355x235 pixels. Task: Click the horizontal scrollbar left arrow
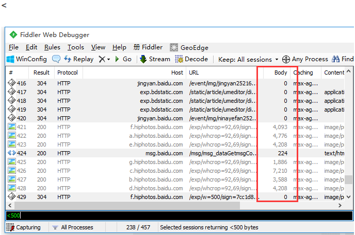click(10, 206)
